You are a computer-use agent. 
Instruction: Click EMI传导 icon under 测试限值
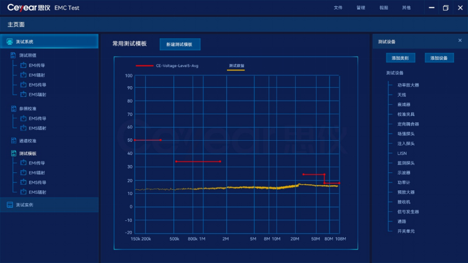pyautogui.click(x=24, y=65)
